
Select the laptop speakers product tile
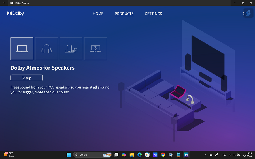[x=22, y=49]
